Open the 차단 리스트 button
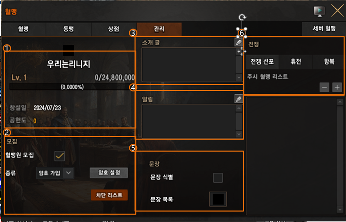This screenshot has height=222, width=346. click(x=109, y=195)
